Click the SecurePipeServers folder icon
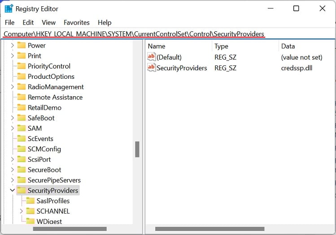The width and height of the screenshot is (336, 235). [x=21, y=180]
